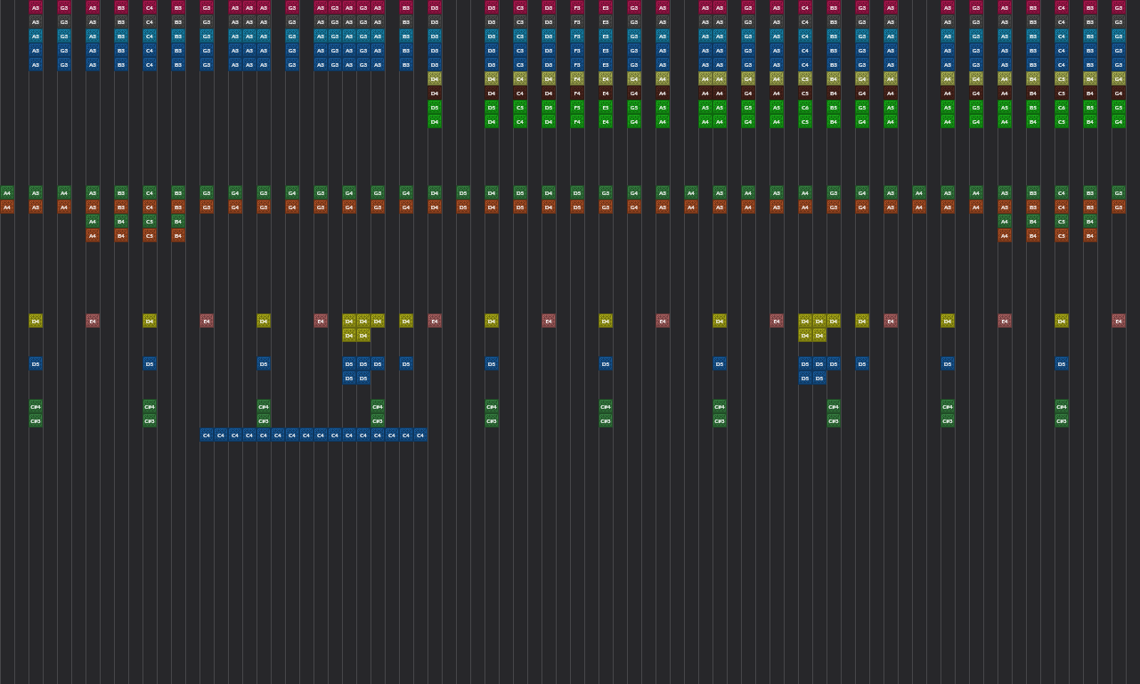
Task: Select the leftmost blue D5 note
Action: [36, 363]
